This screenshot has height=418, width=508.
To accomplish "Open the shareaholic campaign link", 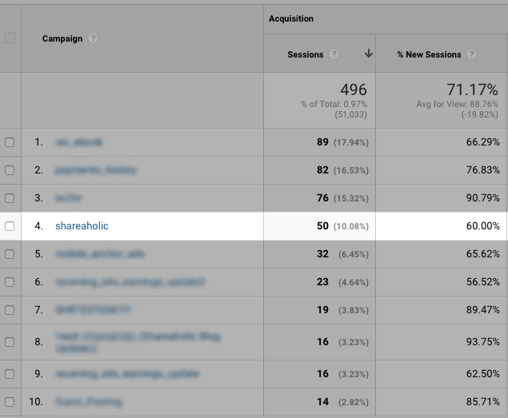I will (82, 226).
